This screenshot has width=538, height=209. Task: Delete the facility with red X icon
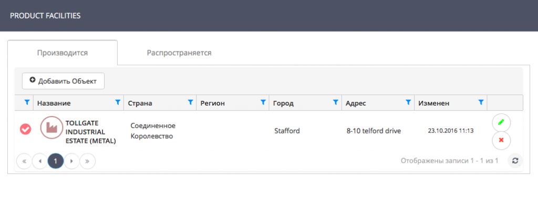501,140
